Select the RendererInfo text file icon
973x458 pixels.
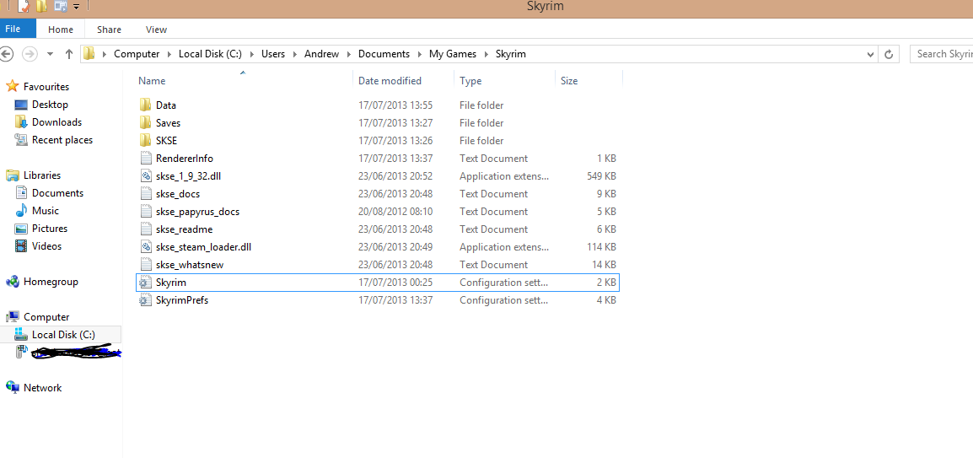[145, 159]
